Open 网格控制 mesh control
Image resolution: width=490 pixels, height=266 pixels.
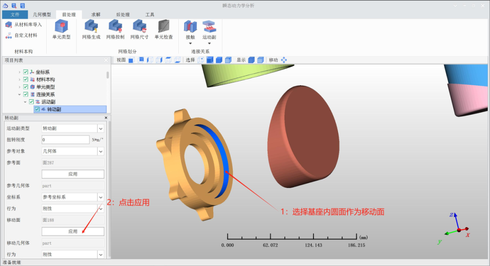point(115,29)
